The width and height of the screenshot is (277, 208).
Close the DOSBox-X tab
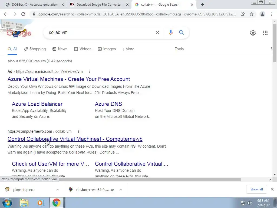62,5
